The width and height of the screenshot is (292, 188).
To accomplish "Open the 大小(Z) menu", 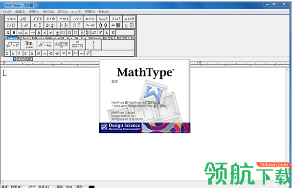I will pos(76,12).
